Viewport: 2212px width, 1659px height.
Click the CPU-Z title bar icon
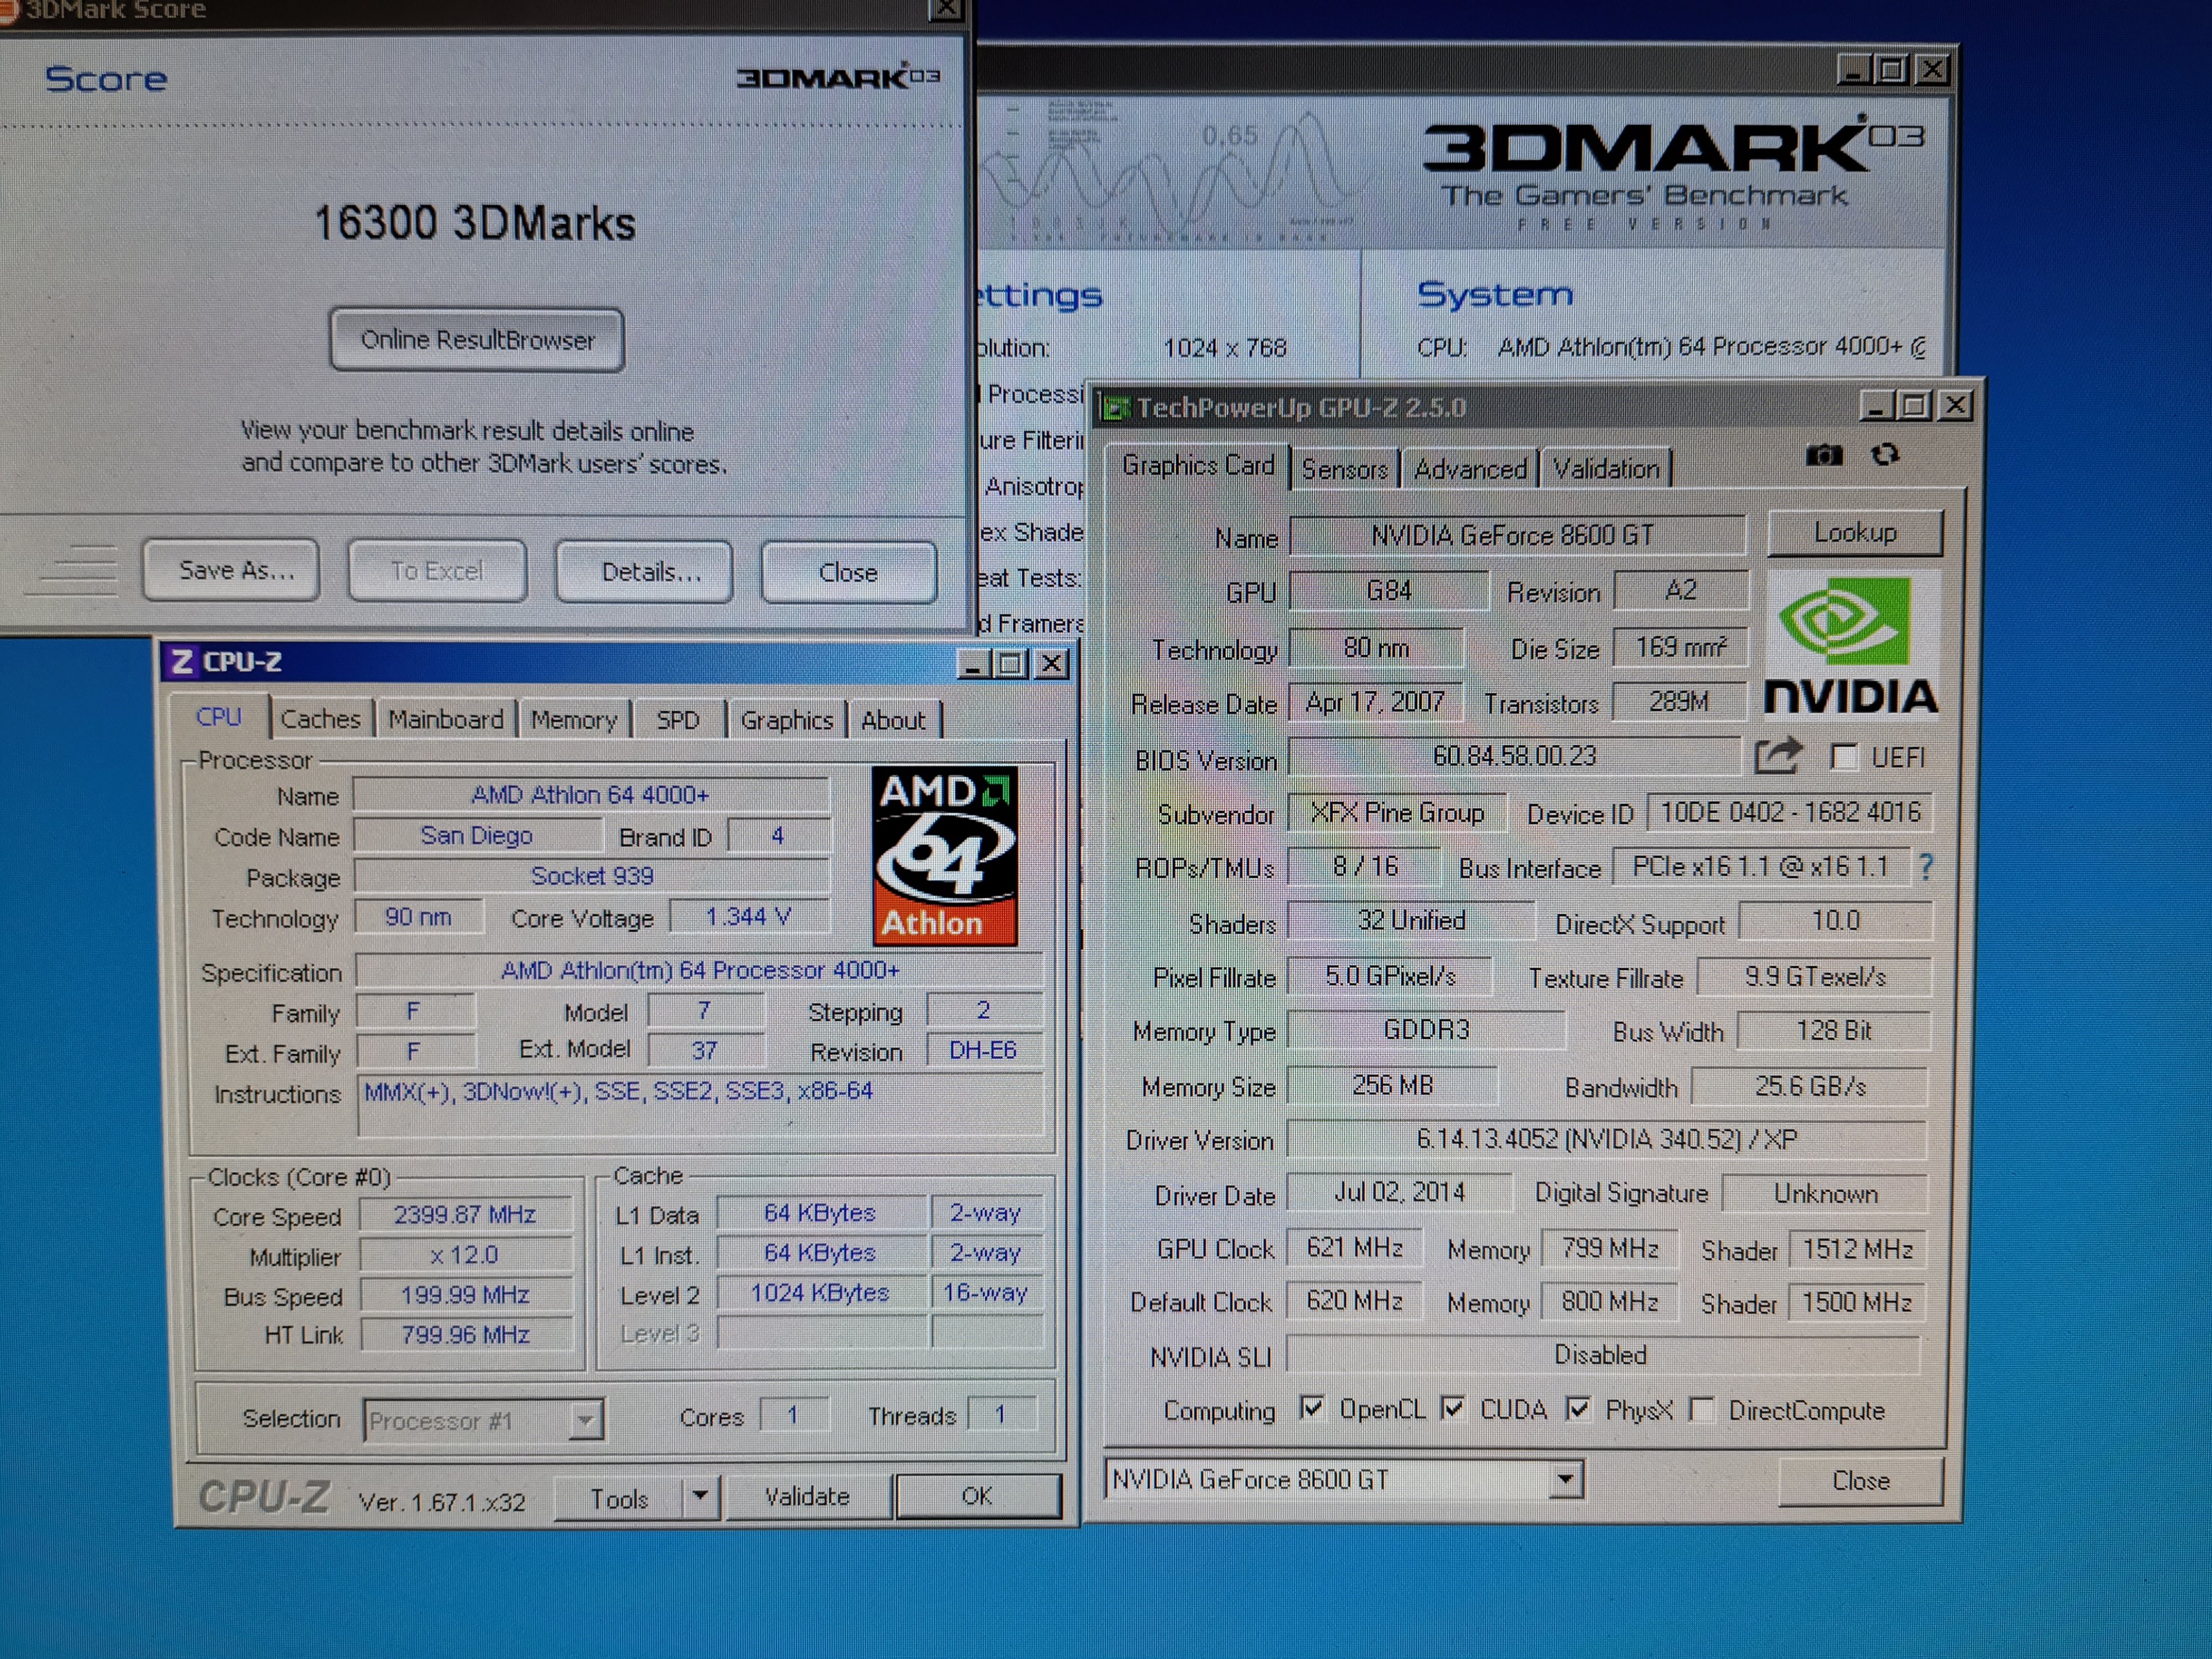point(182,662)
